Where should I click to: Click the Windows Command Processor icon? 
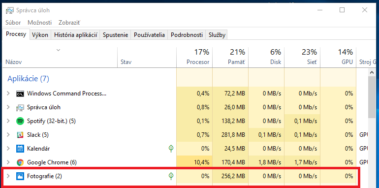click(x=20, y=94)
